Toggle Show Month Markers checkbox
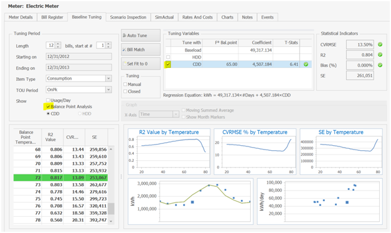Viewport: 391px width, 233px height. coord(184,117)
